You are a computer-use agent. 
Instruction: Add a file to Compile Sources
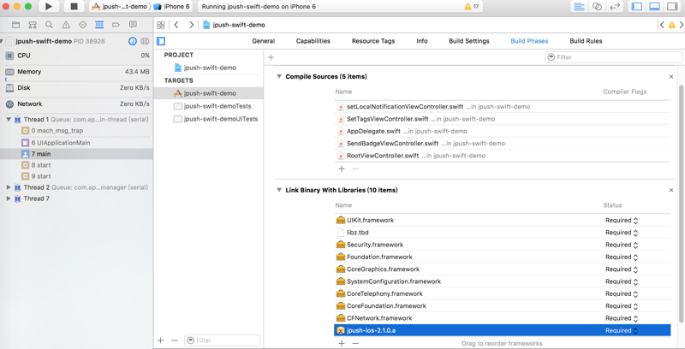point(342,169)
